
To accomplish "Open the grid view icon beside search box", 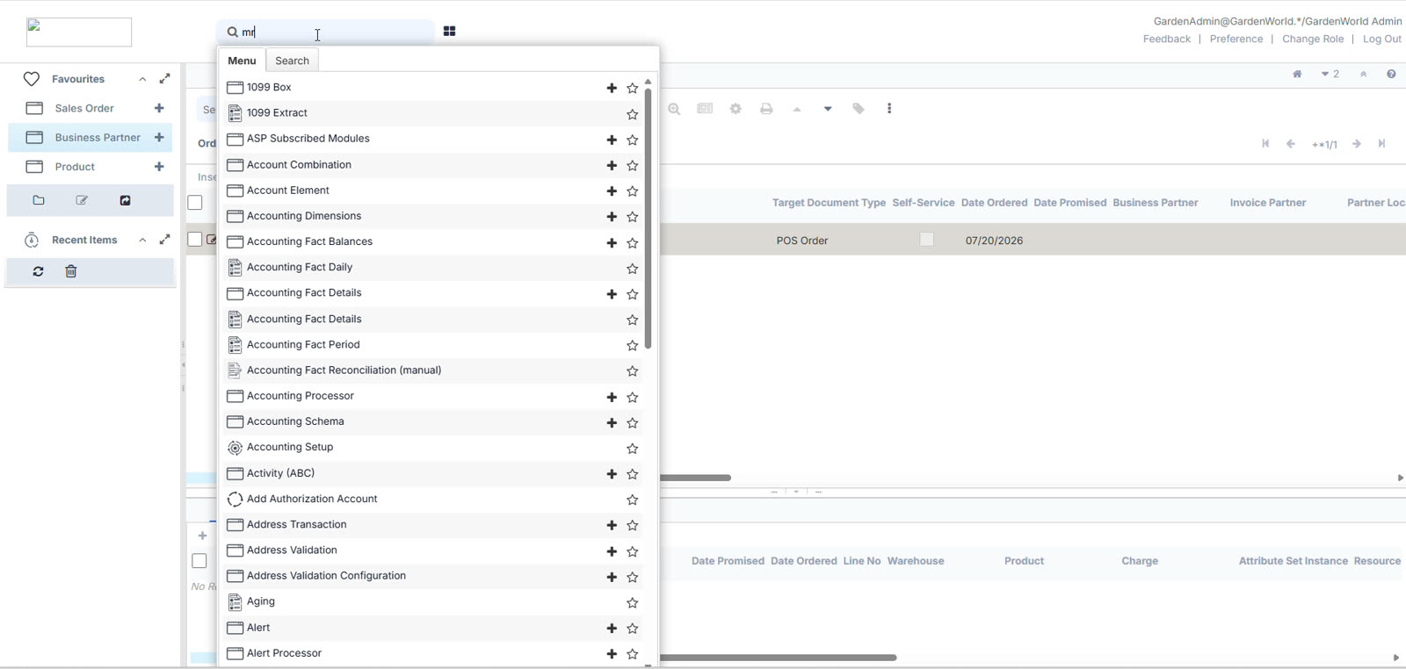I will click(x=449, y=31).
